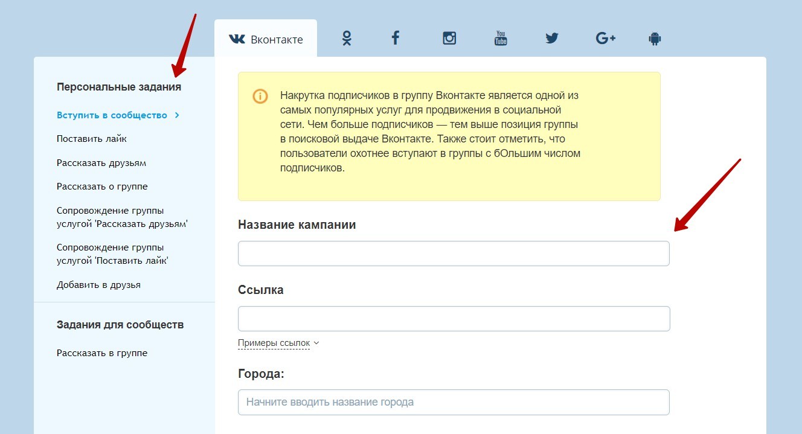
Task: Expand the Примеры ссылок dropdown
Action: (x=278, y=343)
